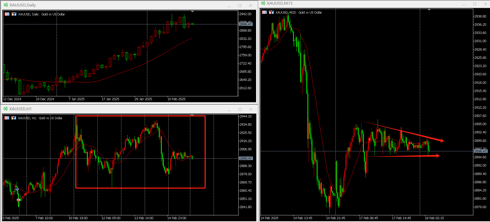Click candlestick icon in XAUUSD,Daily title bar
This screenshot has width=490, height=222.
tap(6, 5)
